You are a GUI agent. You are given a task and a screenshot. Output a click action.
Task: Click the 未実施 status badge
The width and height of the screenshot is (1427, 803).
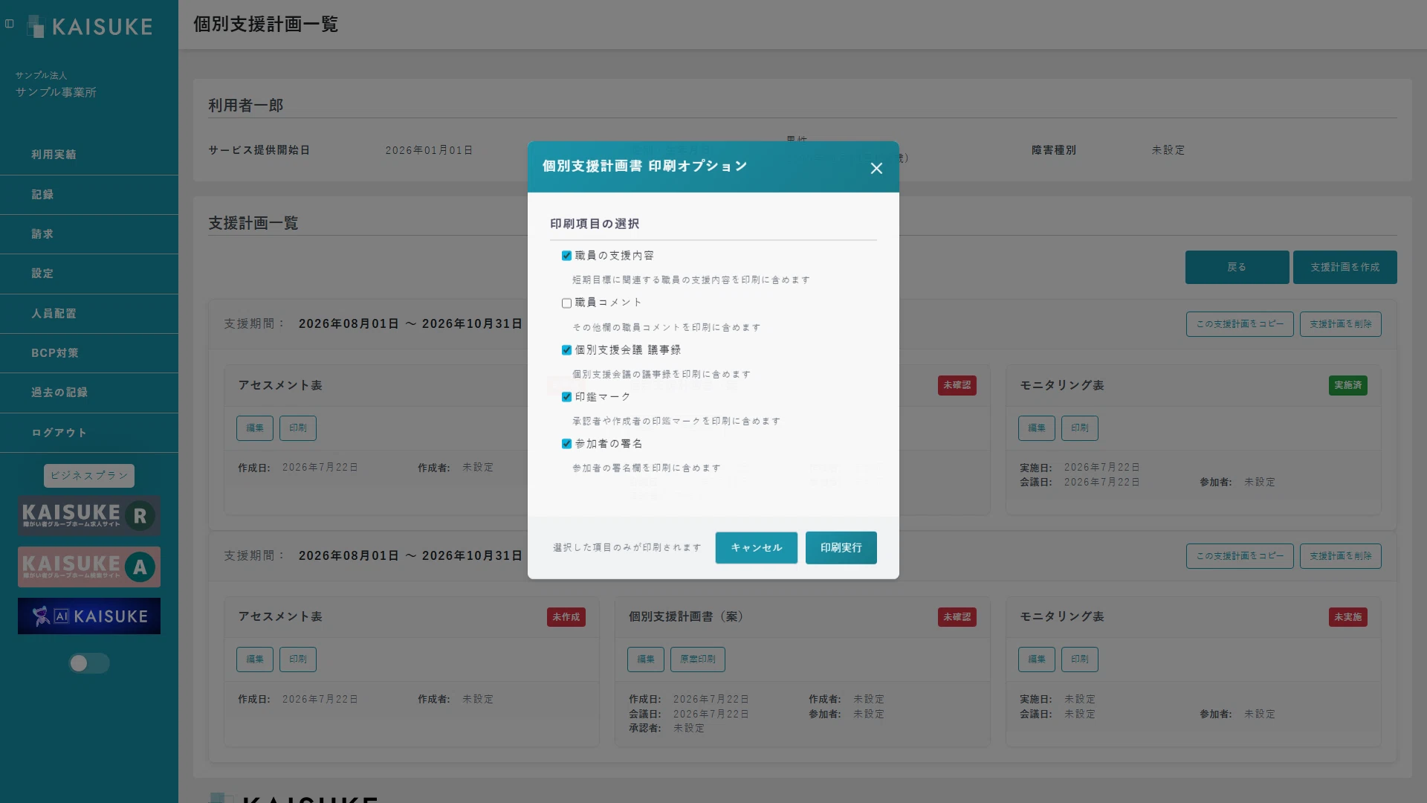click(1348, 617)
